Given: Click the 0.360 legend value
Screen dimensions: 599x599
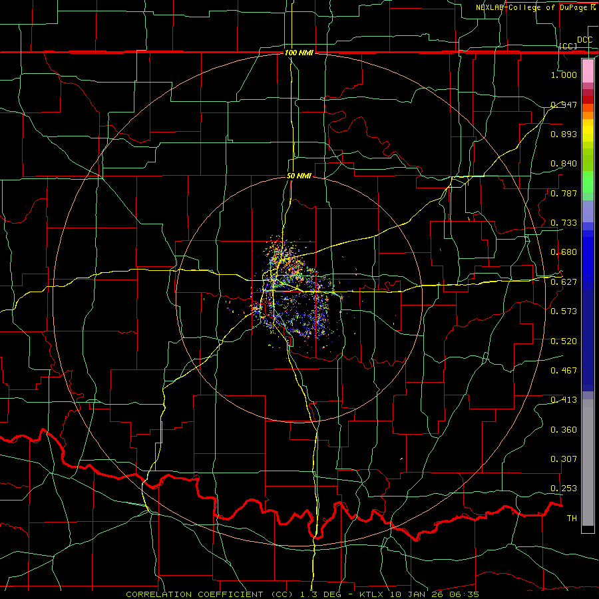Looking at the screenshot, I should (564, 430).
